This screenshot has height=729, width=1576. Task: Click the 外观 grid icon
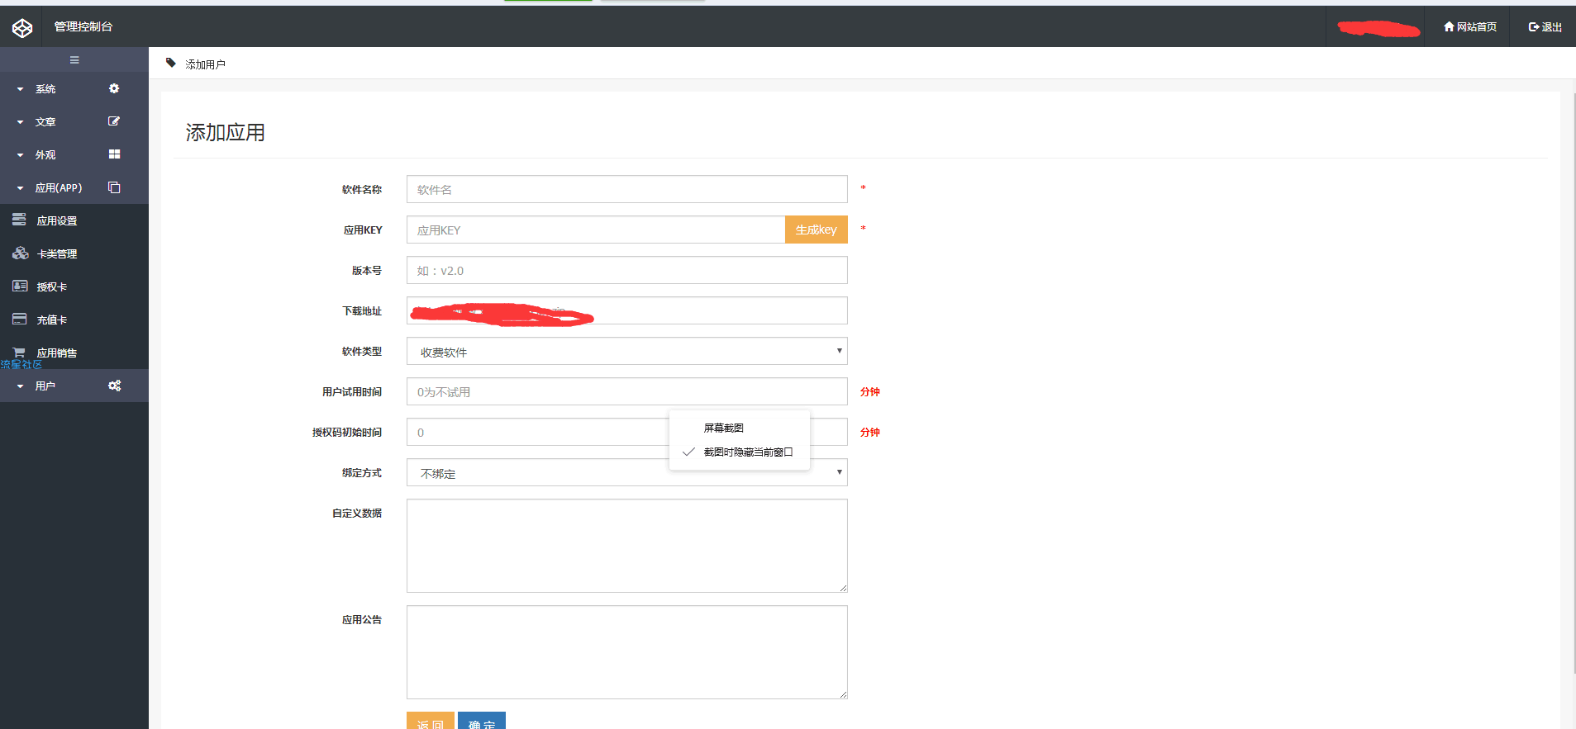click(x=114, y=154)
